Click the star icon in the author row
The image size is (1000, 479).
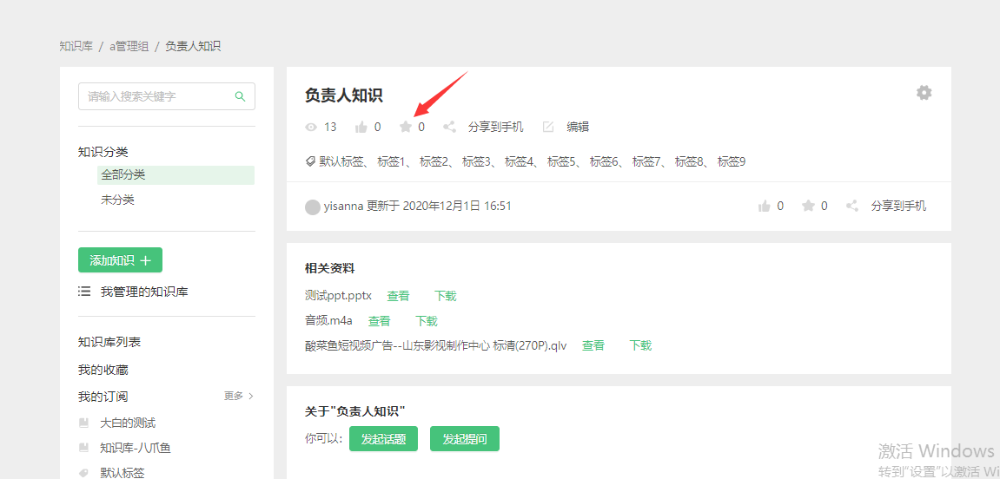click(x=809, y=206)
